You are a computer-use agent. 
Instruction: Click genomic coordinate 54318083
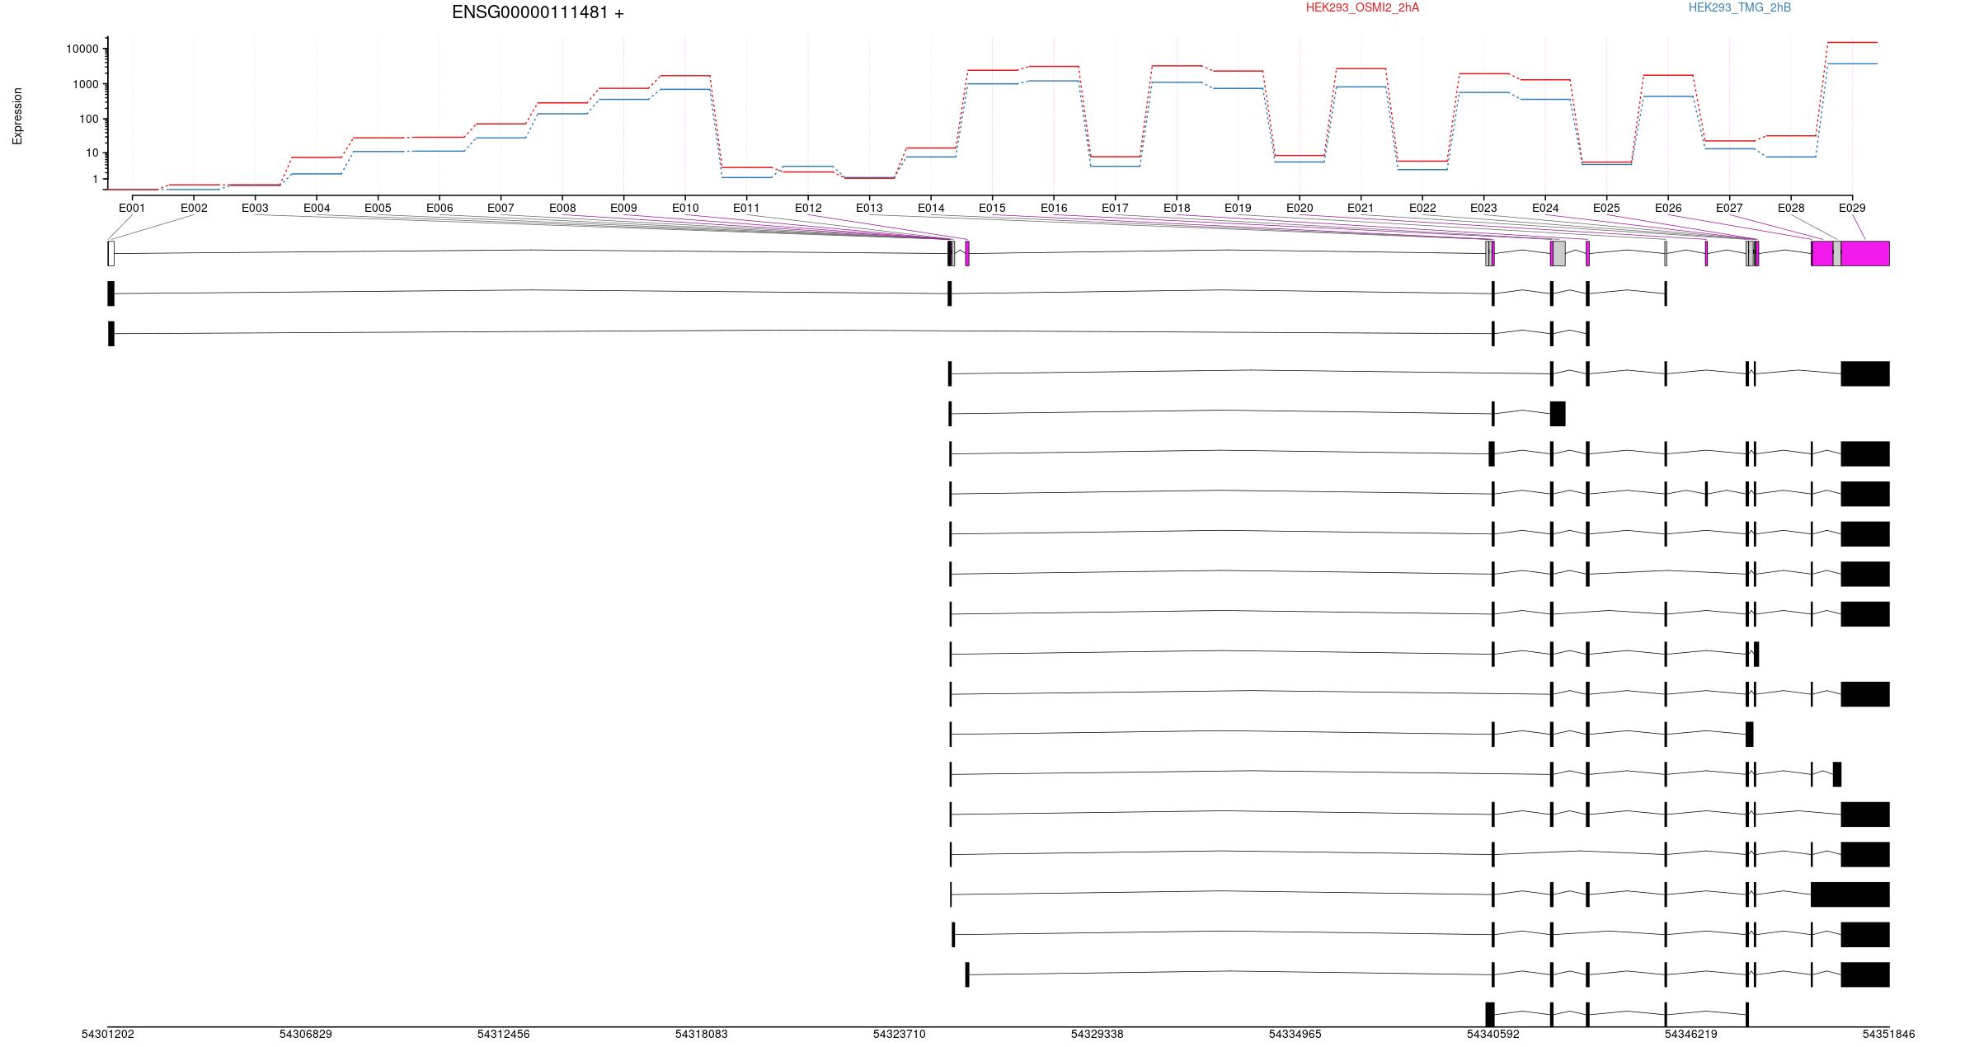[x=701, y=1034]
